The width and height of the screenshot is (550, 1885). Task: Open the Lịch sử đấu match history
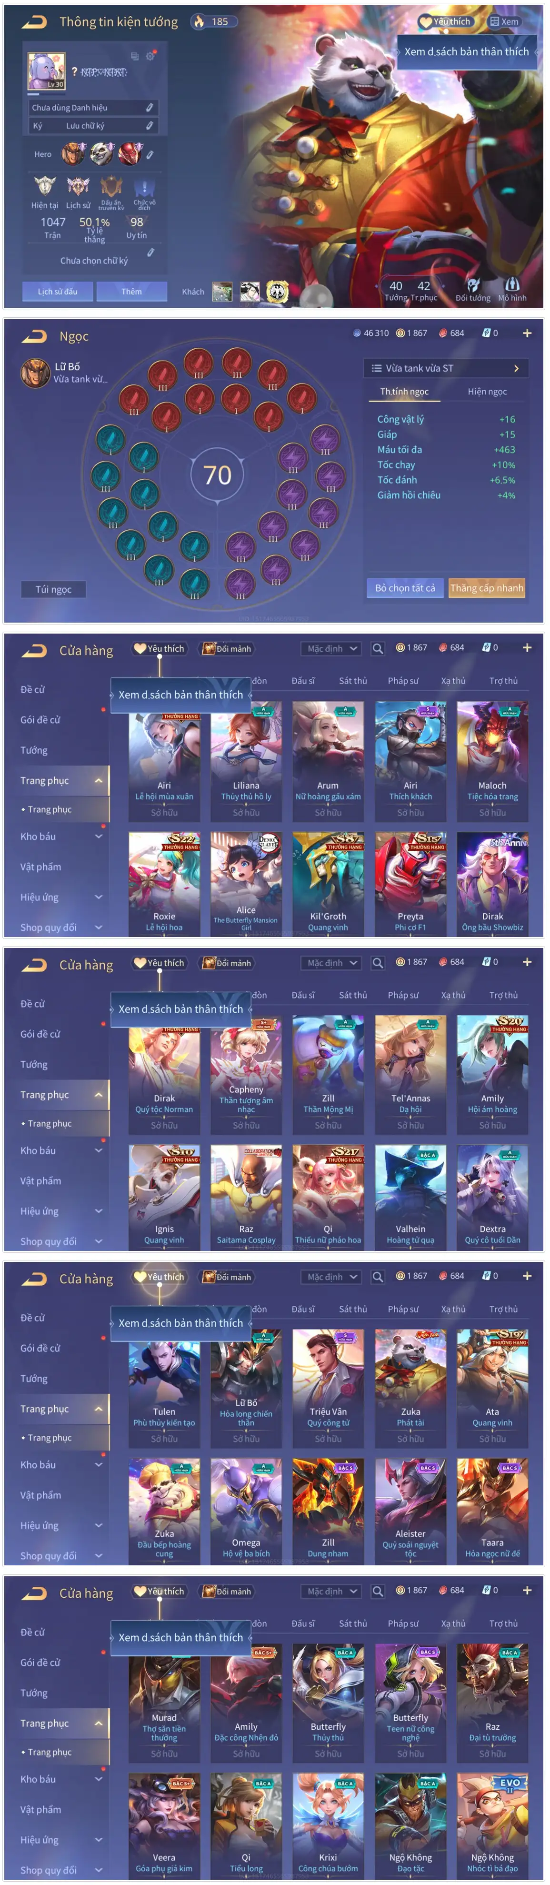57,291
